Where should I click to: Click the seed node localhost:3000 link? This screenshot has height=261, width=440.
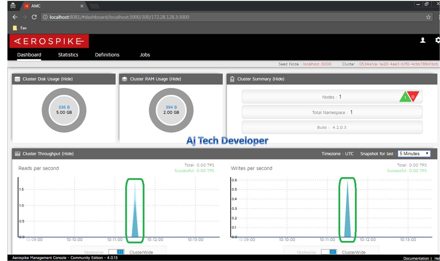318,64
